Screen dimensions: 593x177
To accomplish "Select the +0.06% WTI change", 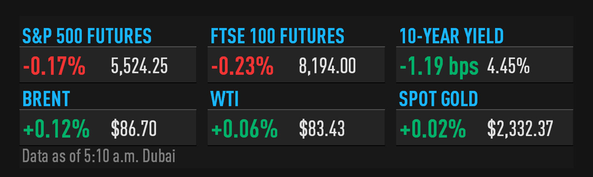I will [x=244, y=130].
